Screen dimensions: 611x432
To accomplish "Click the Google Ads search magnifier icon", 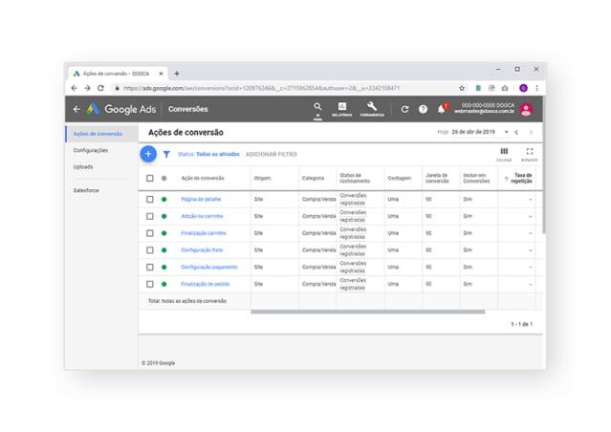I will pyautogui.click(x=317, y=106).
